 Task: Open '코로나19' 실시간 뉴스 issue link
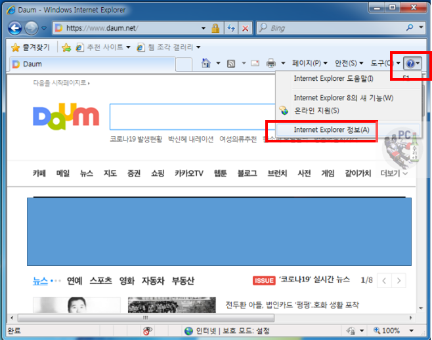coord(314,280)
